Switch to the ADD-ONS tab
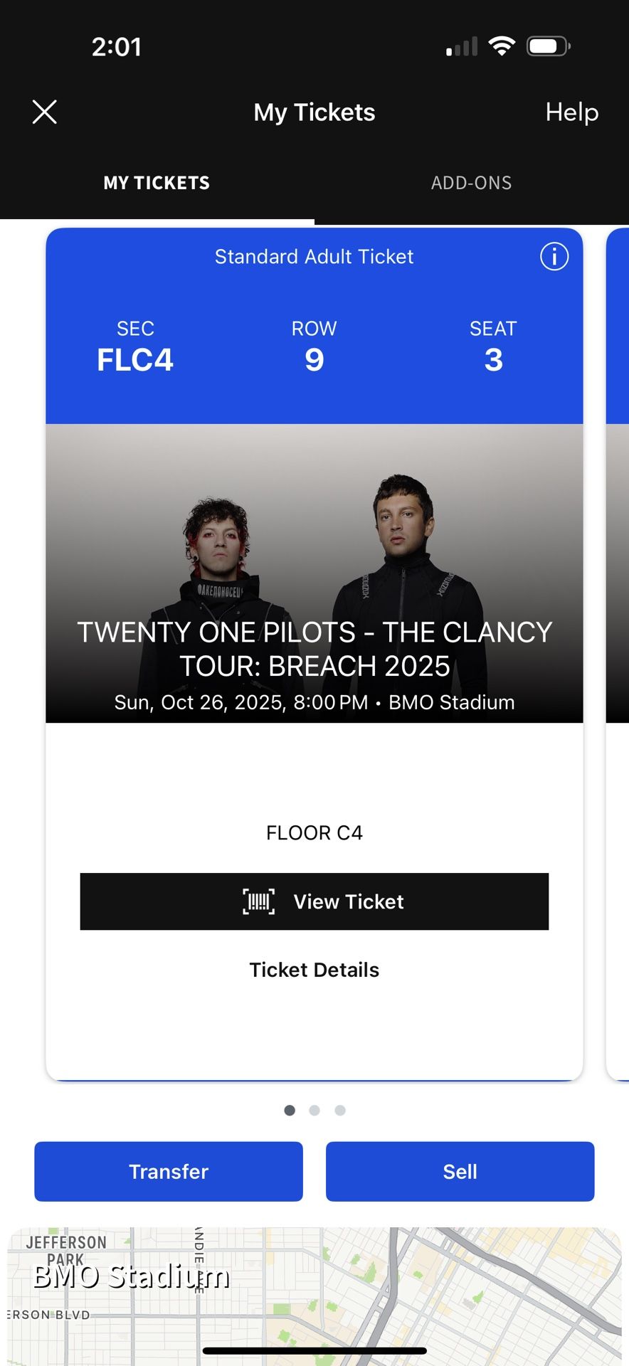The height and width of the screenshot is (1366, 629). click(x=470, y=183)
